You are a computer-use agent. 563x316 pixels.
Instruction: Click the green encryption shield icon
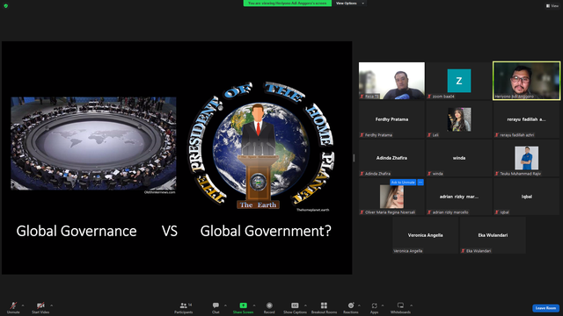pos(6,6)
